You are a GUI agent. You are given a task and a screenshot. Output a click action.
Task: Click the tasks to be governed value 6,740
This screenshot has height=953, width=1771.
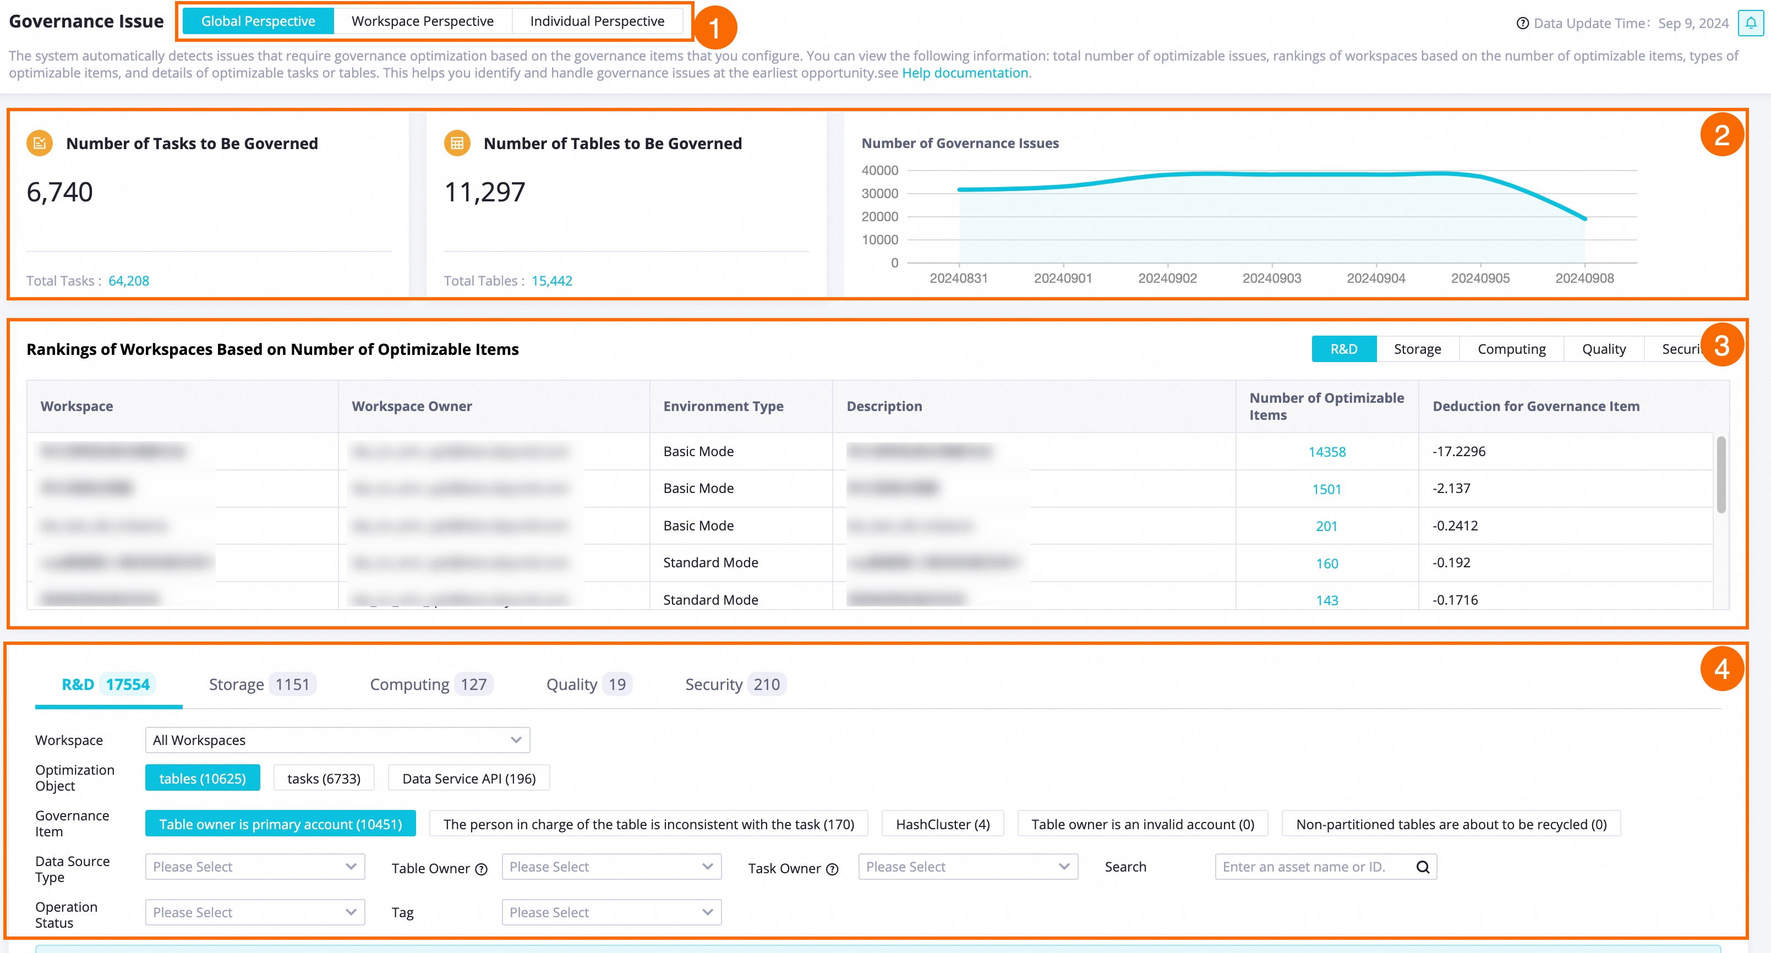(60, 192)
